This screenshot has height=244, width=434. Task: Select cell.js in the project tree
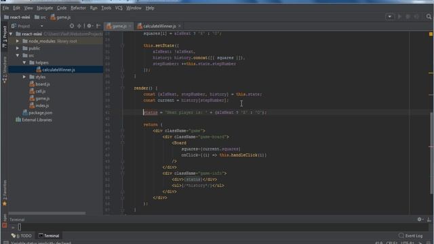(x=37, y=91)
